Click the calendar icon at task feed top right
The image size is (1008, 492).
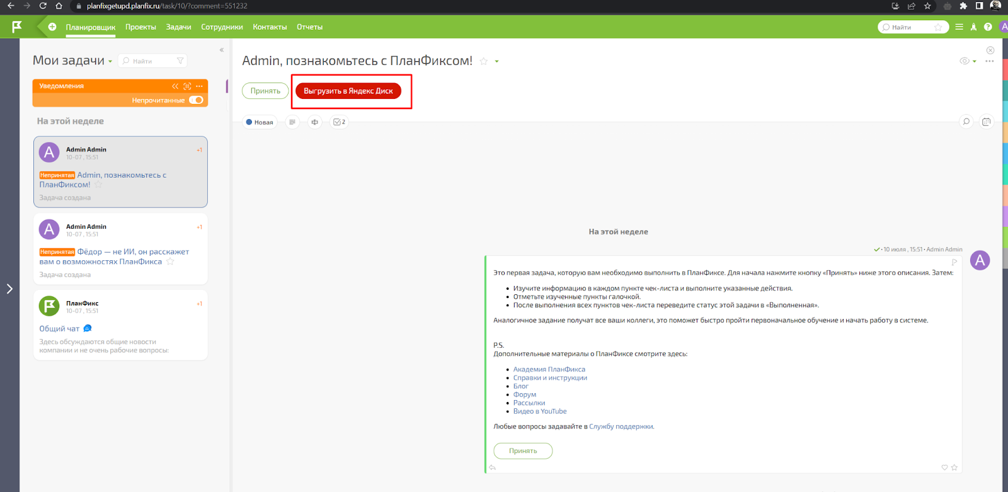pyautogui.click(x=987, y=122)
